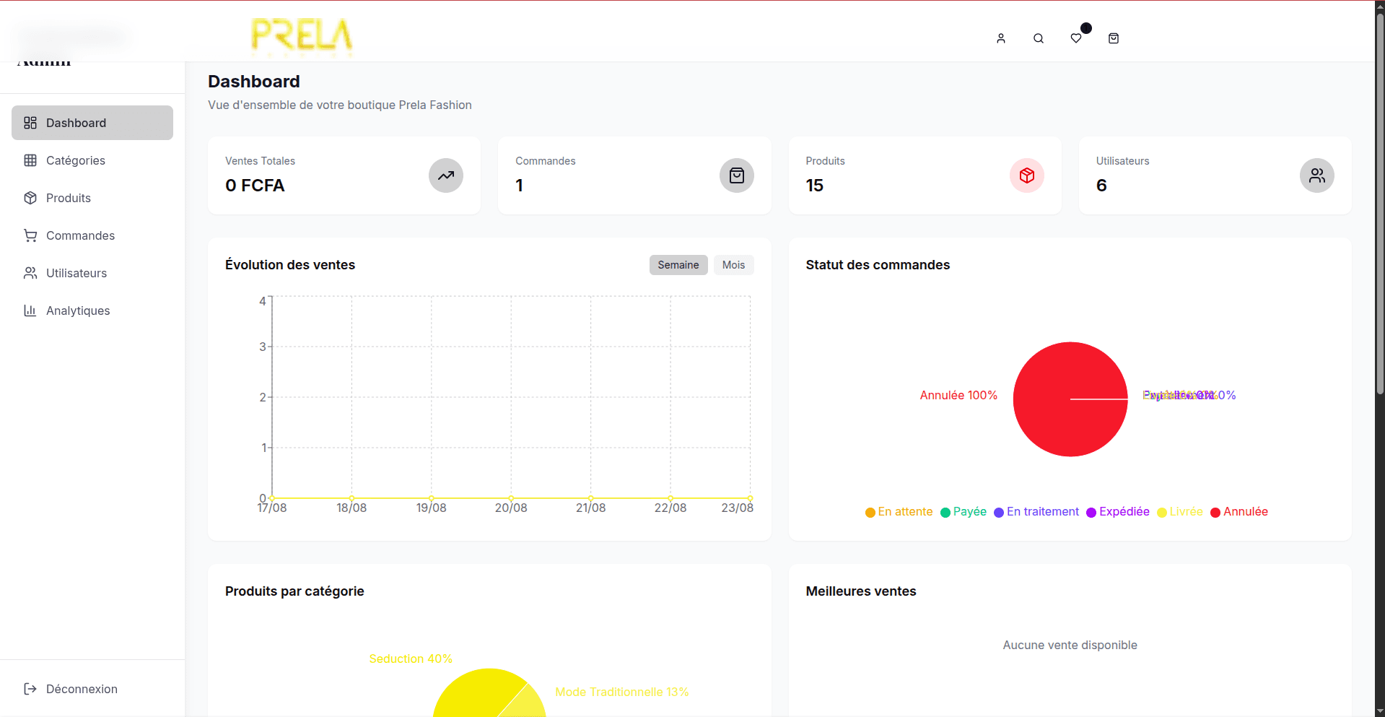Click the Mode Traditionnelle 13% label
The height and width of the screenshot is (717, 1385).
(x=621, y=692)
